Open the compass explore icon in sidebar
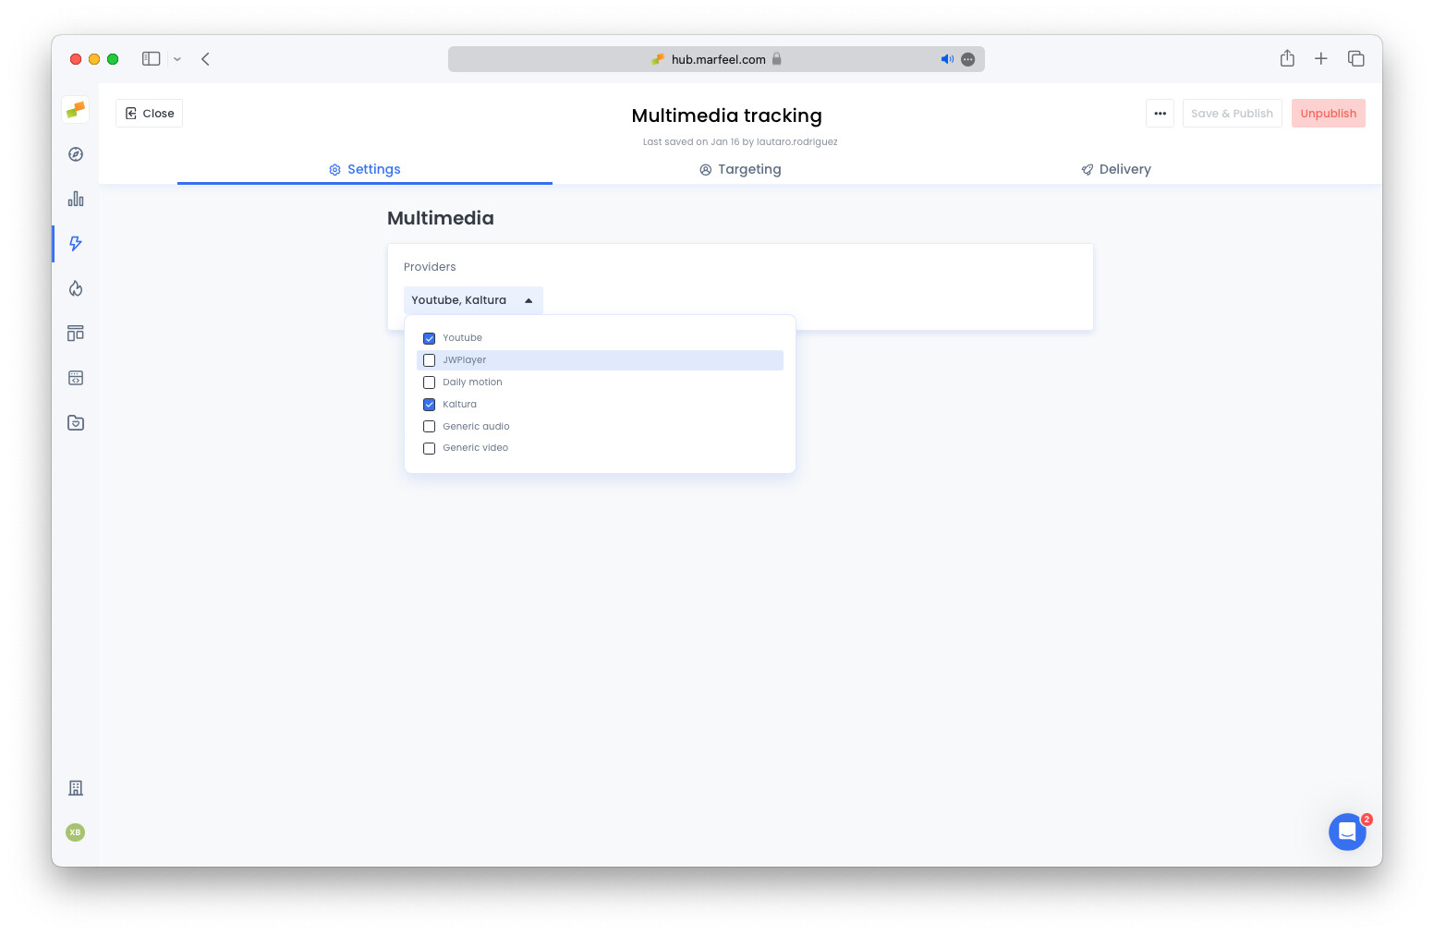1434x935 pixels. pos(75,154)
